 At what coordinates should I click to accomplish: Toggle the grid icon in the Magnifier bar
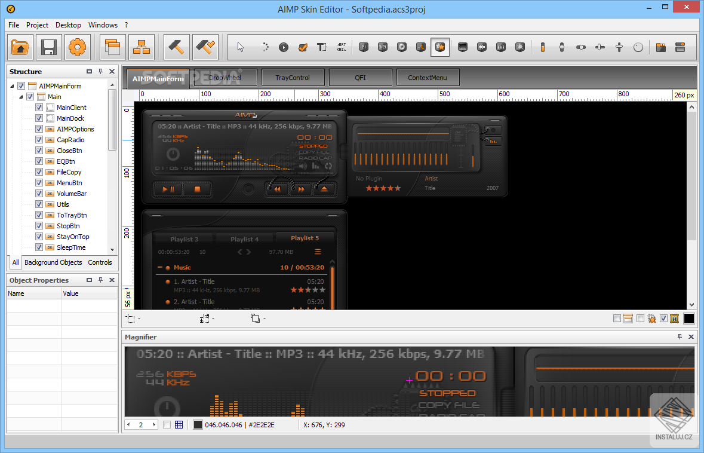tap(178, 425)
